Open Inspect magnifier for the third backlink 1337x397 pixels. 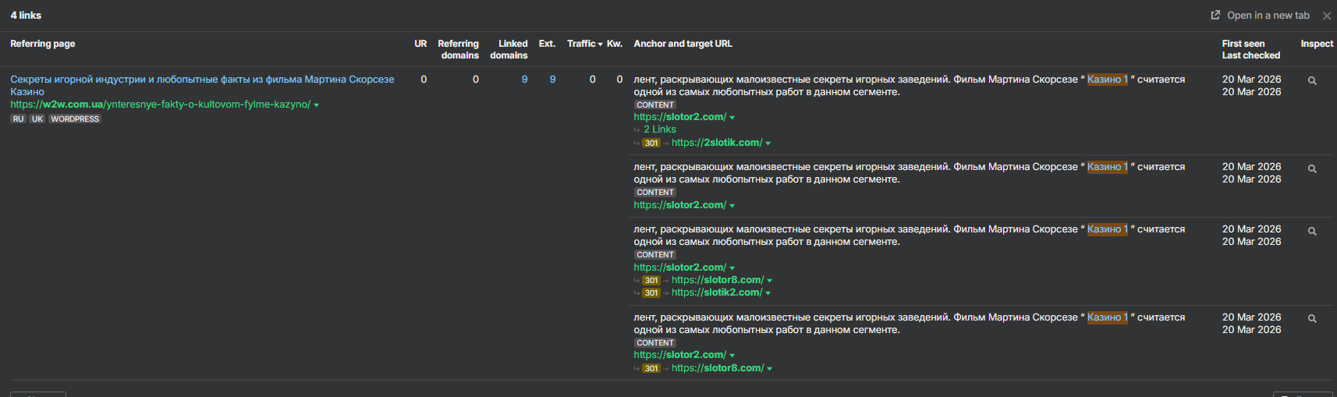[x=1312, y=232]
